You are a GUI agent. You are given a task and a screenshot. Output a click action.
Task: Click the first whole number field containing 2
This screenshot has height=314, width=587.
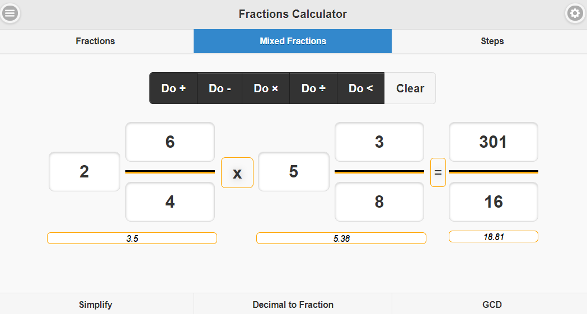84,172
